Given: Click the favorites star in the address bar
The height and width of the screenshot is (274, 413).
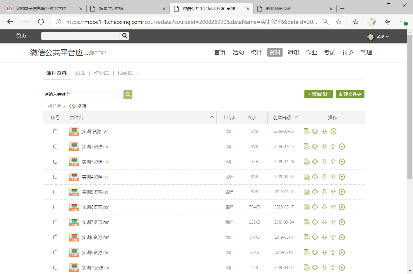Looking at the screenshot, I should pyautogui.click(x=338, y=22).
